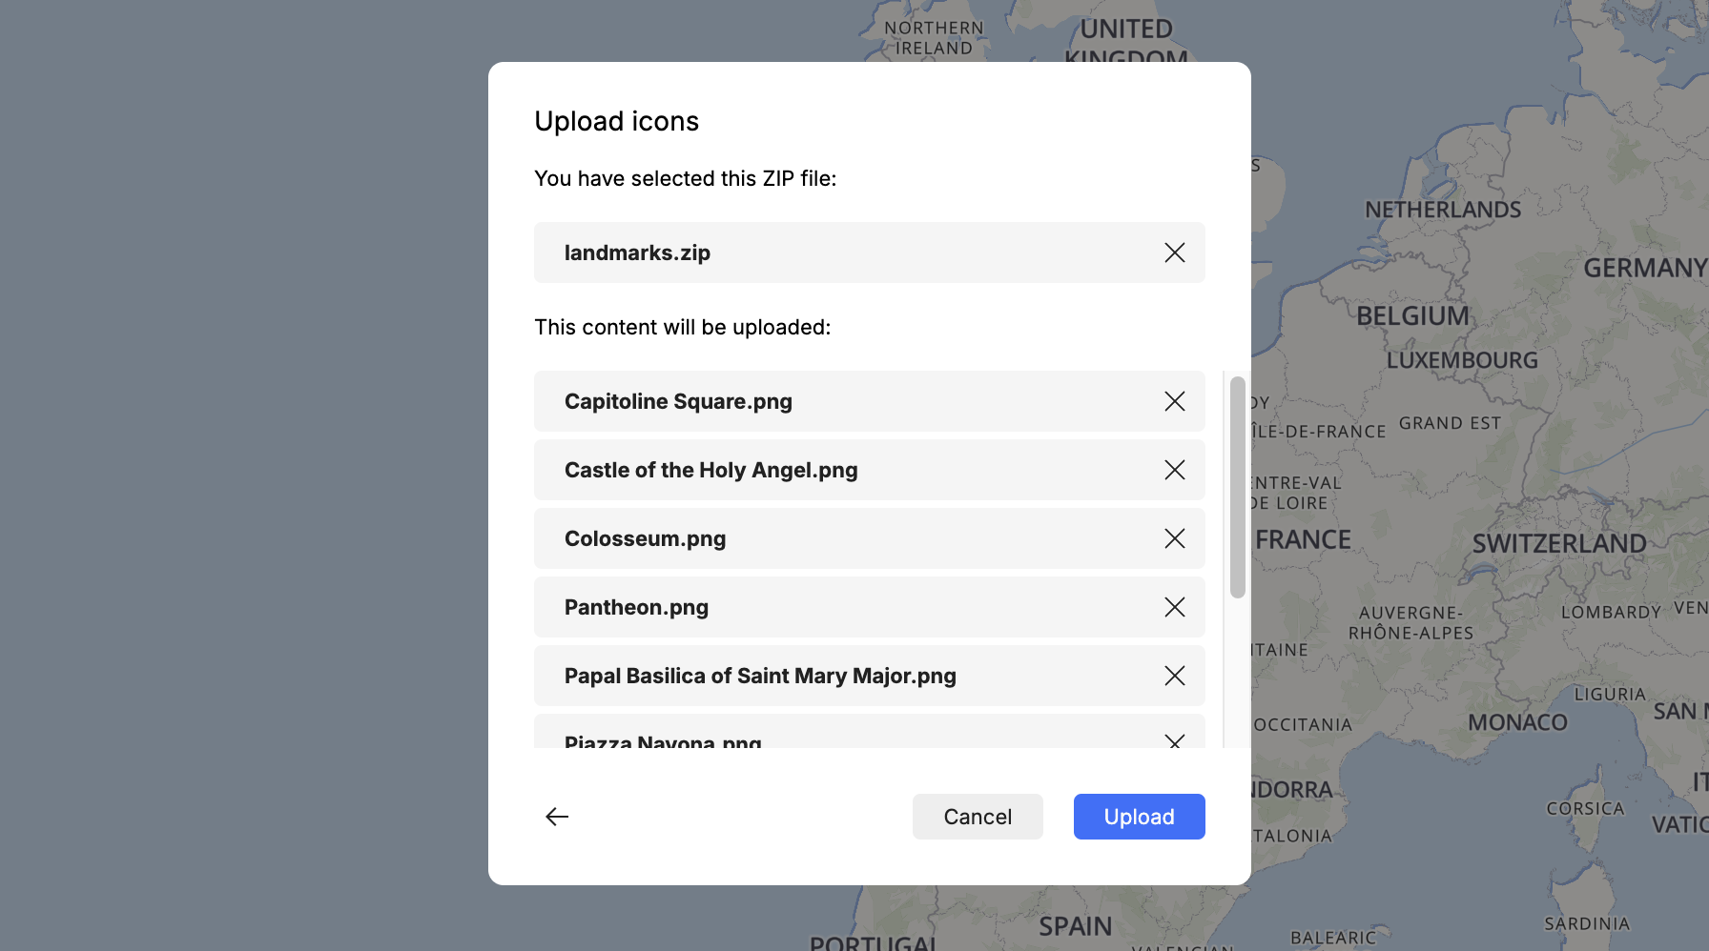The width and height of the screenshot is (1709, 951).
Task: Click the Castle of the Holy Angel.png row
Action: tap(710, 470)
